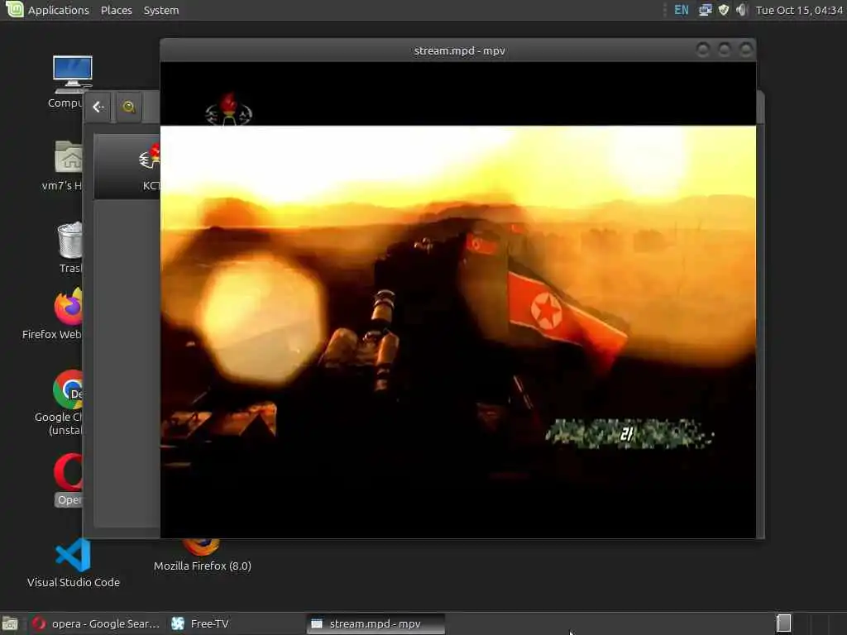Click the search icon in Free-TV window
847x635 pixels.
coord(128,107)
